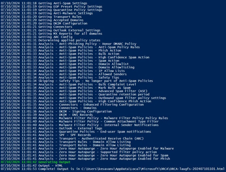The image size is (226, 172).
Task: Click the 'Getting ARC Config' line
Action: (55, 37)
